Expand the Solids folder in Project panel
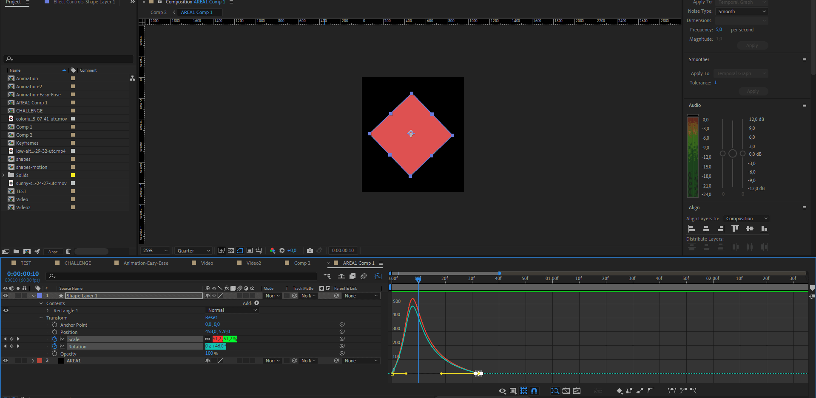Viewport: 816px width, 398px height. click(3, 175)
